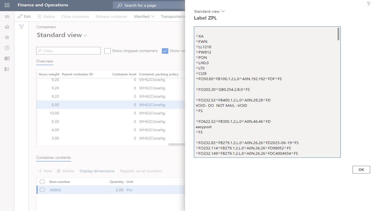The image size is (376, 211).
Task: Click the help question mark icon
Action: [x=368, y=4]
